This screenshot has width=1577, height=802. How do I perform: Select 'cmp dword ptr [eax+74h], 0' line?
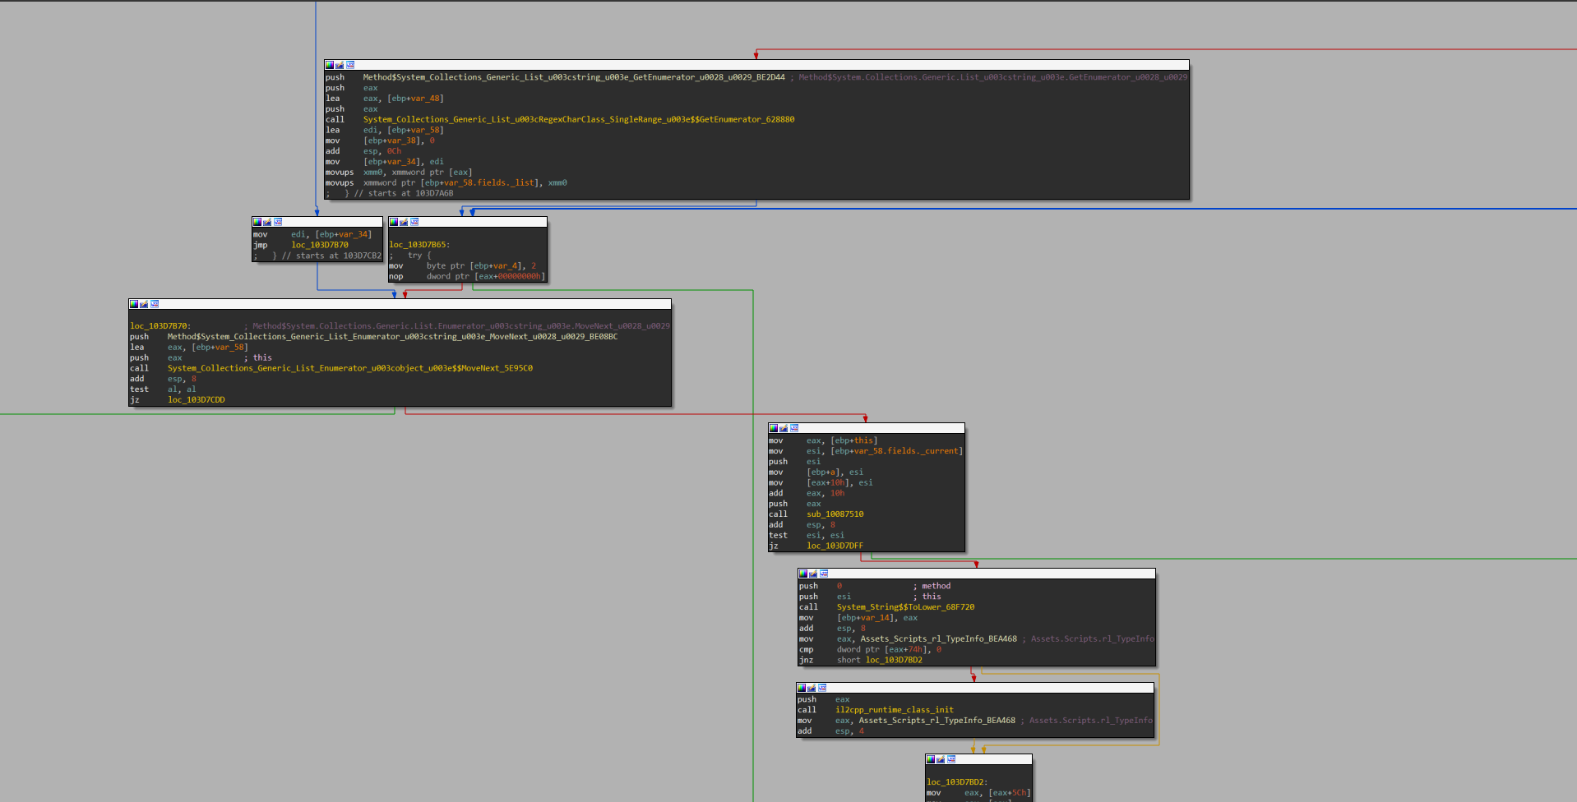(x=871, y=649)
